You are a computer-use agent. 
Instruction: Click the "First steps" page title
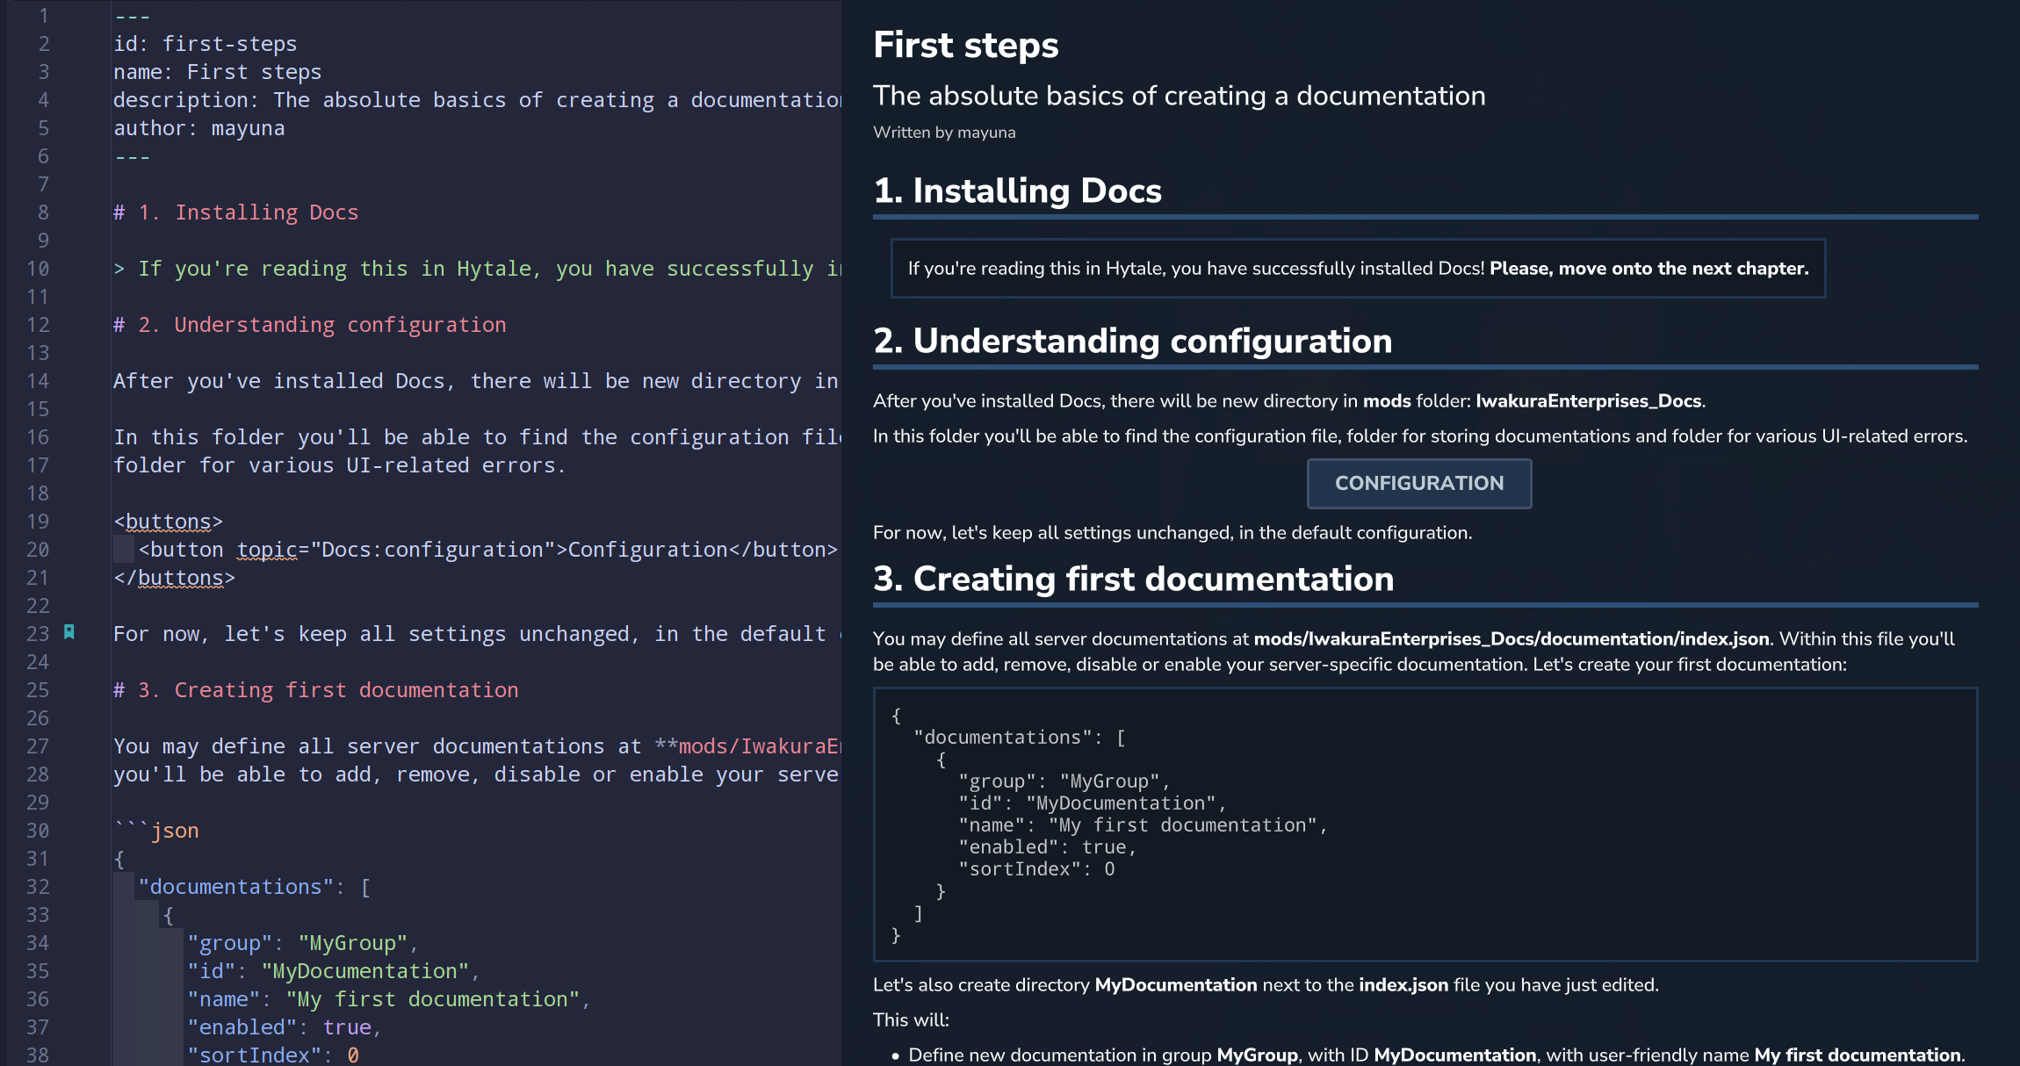tap(964, 44)
